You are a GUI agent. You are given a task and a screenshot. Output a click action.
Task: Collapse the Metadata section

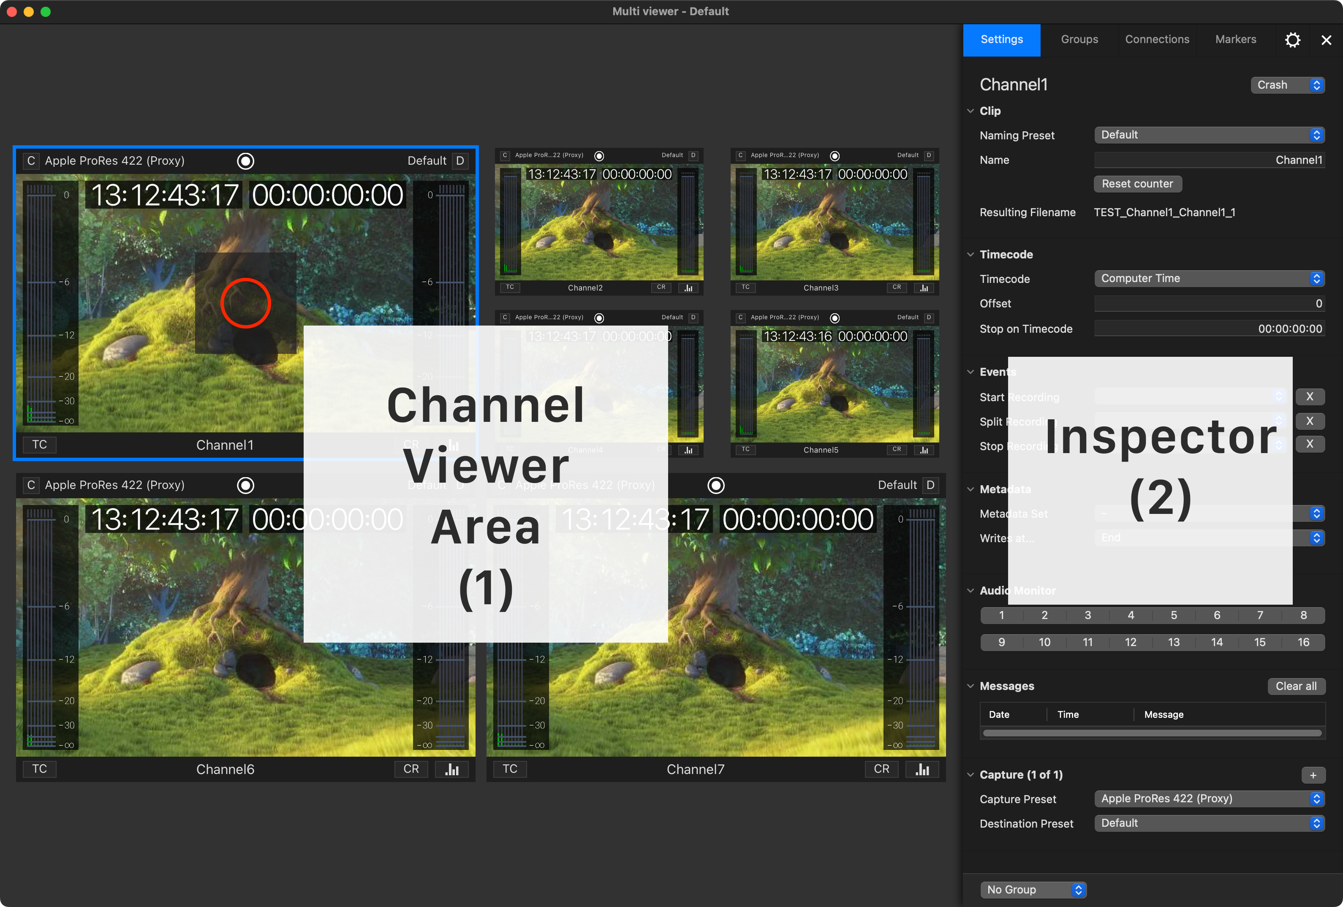click(971, 489)
